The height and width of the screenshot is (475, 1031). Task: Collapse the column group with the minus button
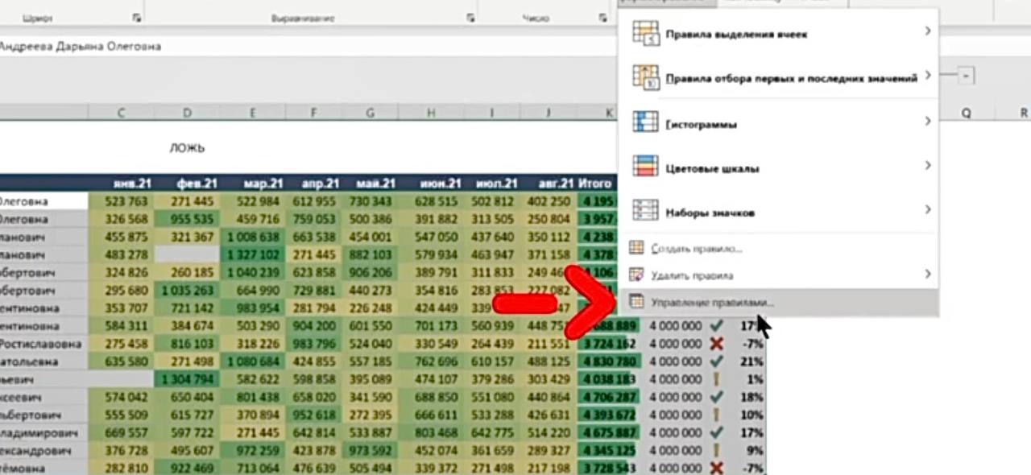pos(967,76)
